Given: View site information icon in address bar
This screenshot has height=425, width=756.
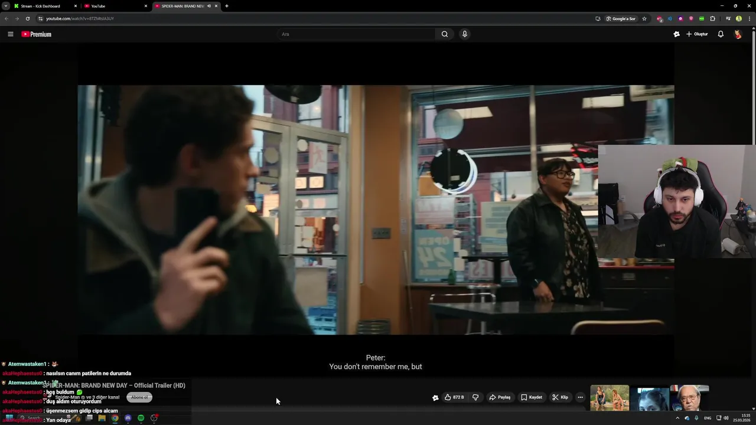Looking at the screenshot, I should [40, 18].
